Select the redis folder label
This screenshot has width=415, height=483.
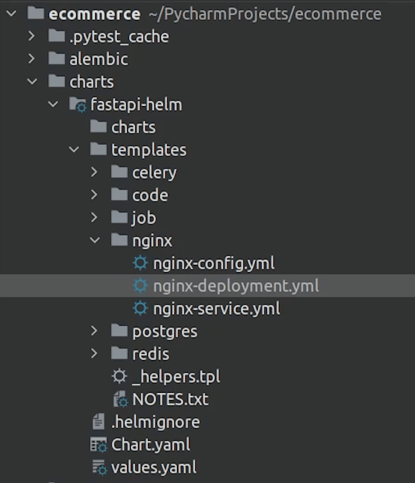(150, 354)
